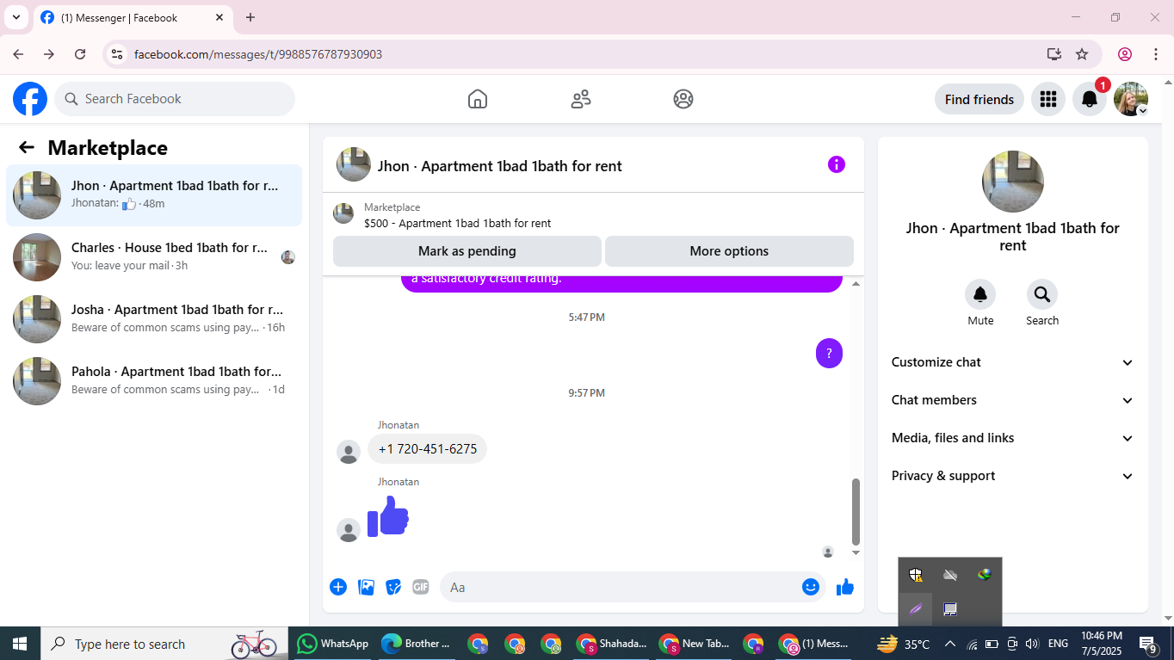Open Pahola apartment conversation
This screenshot has width=1174, height=660.
(154, 381)
